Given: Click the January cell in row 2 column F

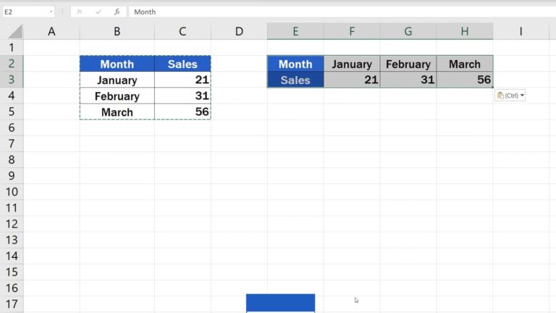Looking at the screenshot, I should [x=352, y=64].
